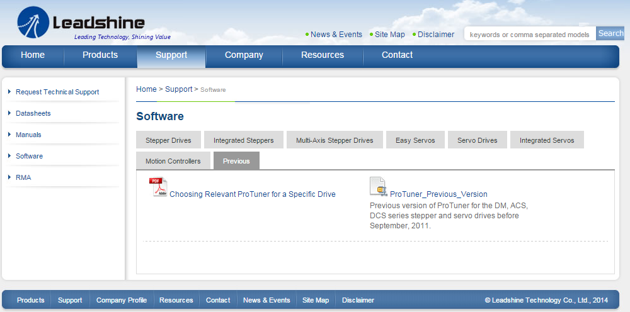Download ProTuner_Previous_Version link
The height and width of the screenshot is (312, 630).
pos(438,194)
